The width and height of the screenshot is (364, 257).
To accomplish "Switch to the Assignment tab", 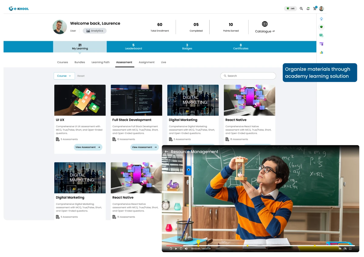I will coord(147,62).
